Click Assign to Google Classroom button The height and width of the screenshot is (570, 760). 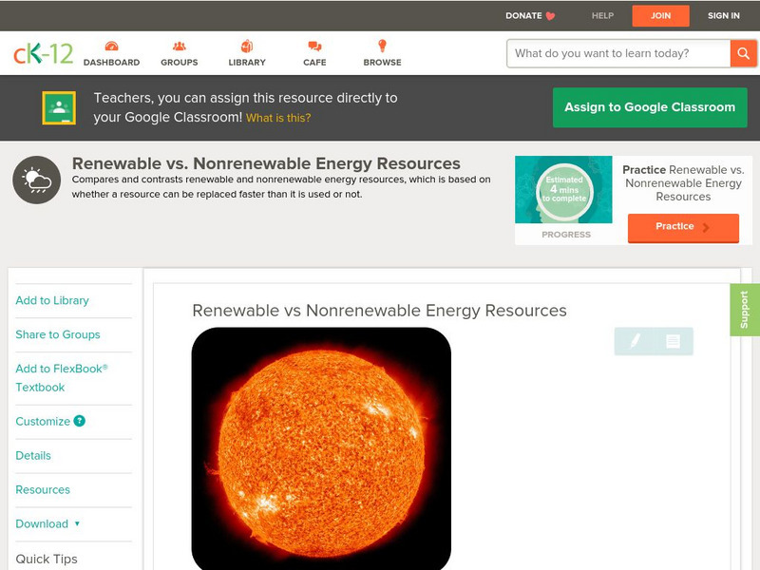tap(650, 107)
